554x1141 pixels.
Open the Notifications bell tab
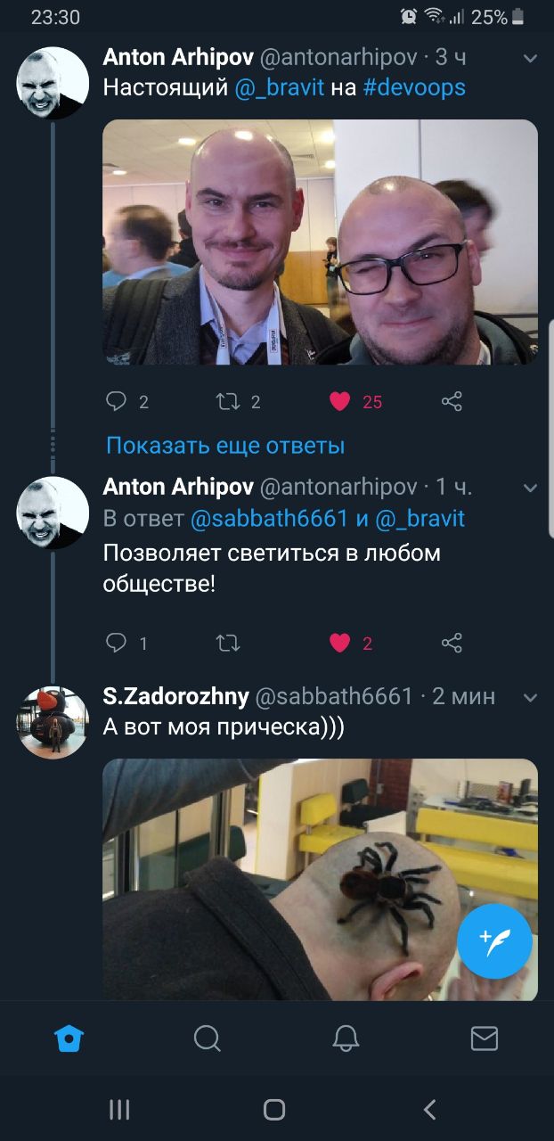346,1038
